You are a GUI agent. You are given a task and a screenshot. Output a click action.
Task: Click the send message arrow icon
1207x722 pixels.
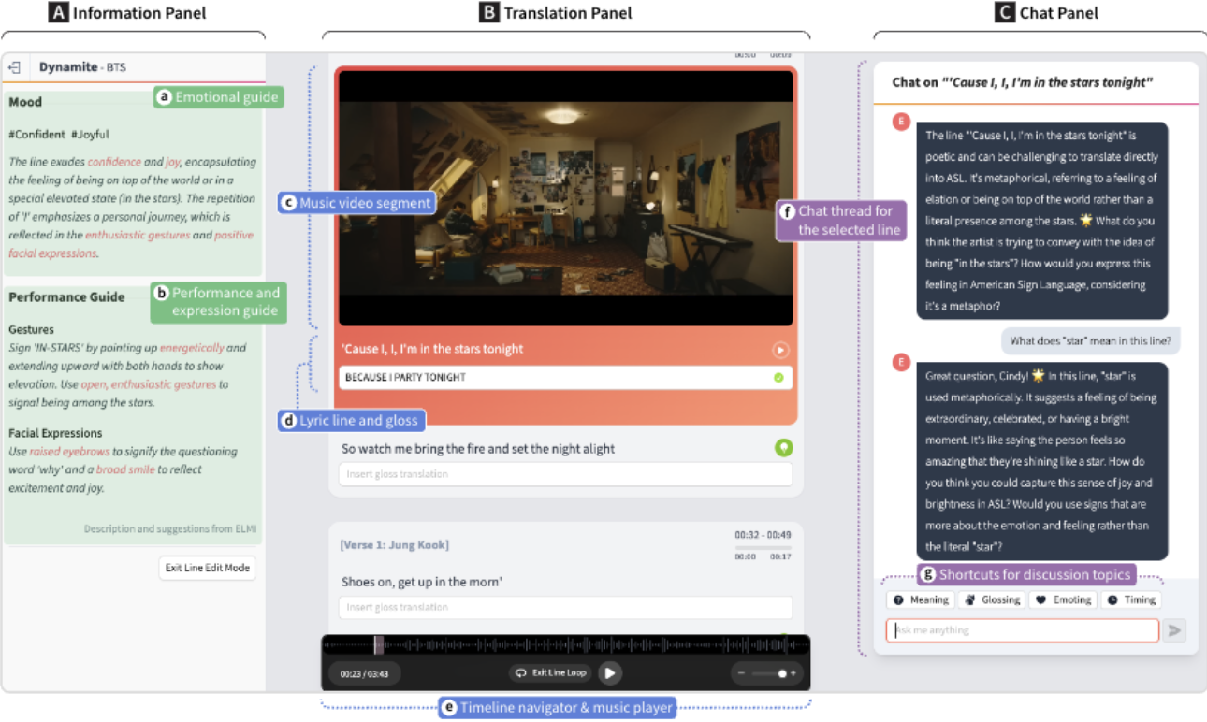tap(1175, 629)
